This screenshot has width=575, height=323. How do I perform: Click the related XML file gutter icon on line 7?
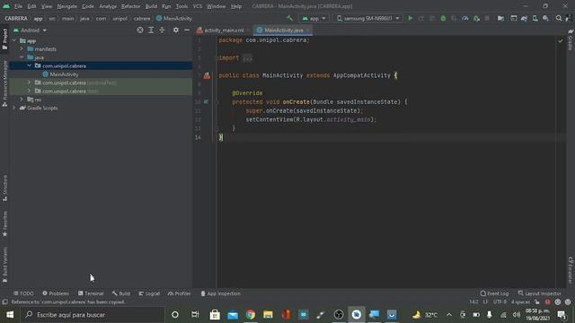pos(207,75)
